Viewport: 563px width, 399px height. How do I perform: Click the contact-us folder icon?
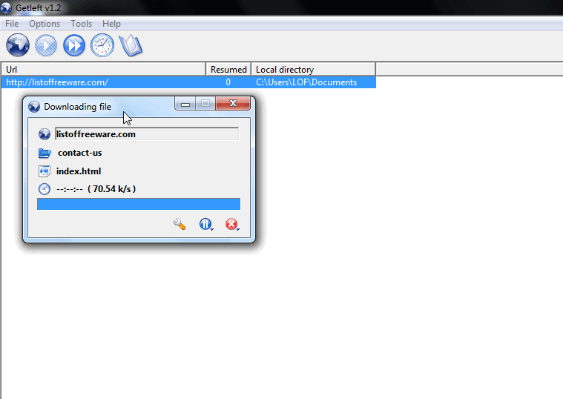click(45, 153)
